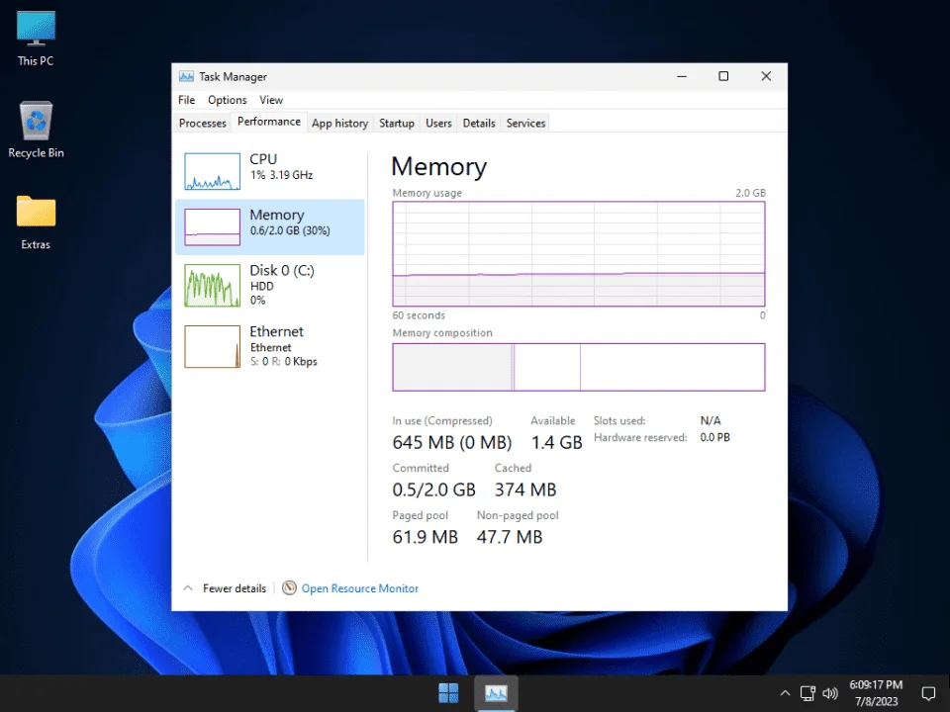Switch to the Services tab
The image size is (950, 712).
[x=525, y=123]
